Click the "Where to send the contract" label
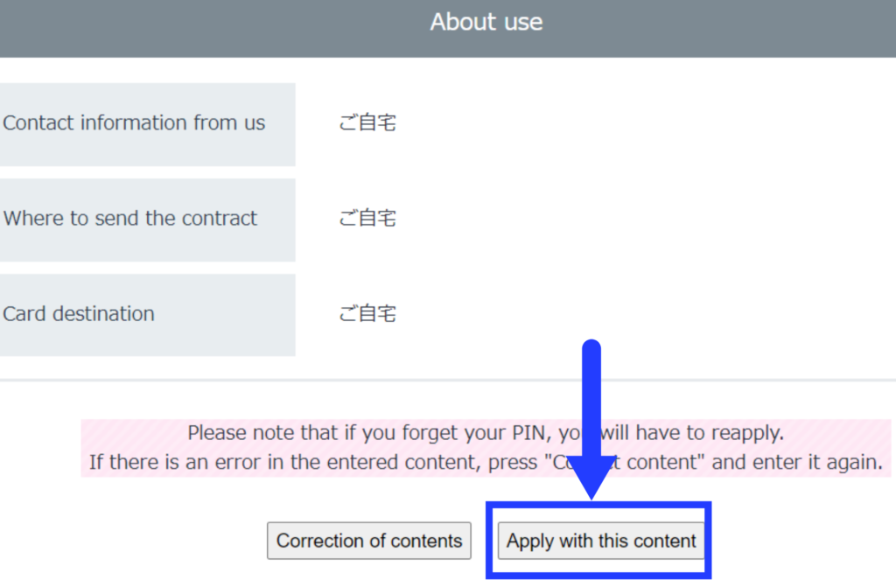 (130, 219)
